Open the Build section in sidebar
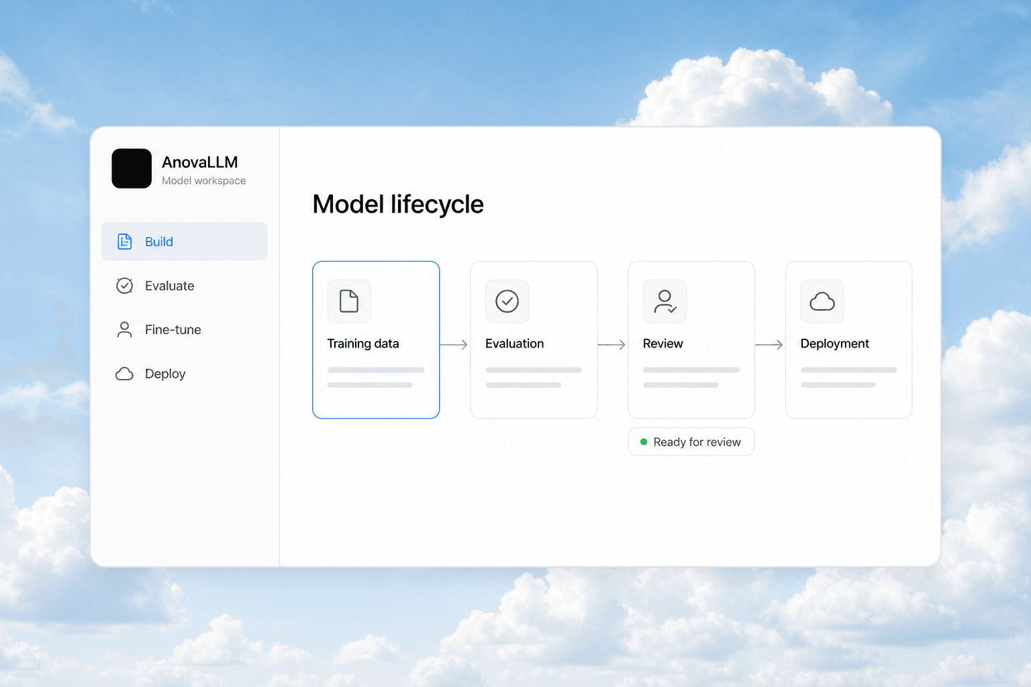This screenshot has height=687, width=1031. tap(185, 242)
